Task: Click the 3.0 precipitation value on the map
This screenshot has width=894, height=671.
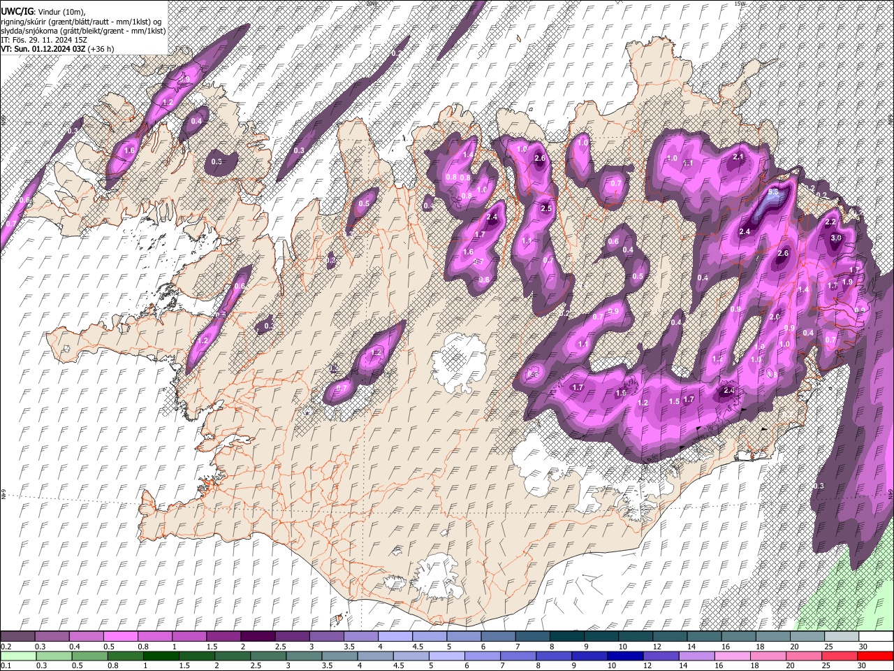Action: [x=835, y=238]
